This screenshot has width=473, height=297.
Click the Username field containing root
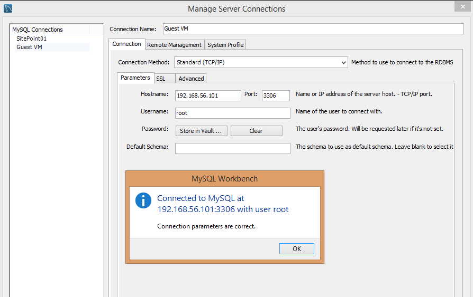point(232,113)
